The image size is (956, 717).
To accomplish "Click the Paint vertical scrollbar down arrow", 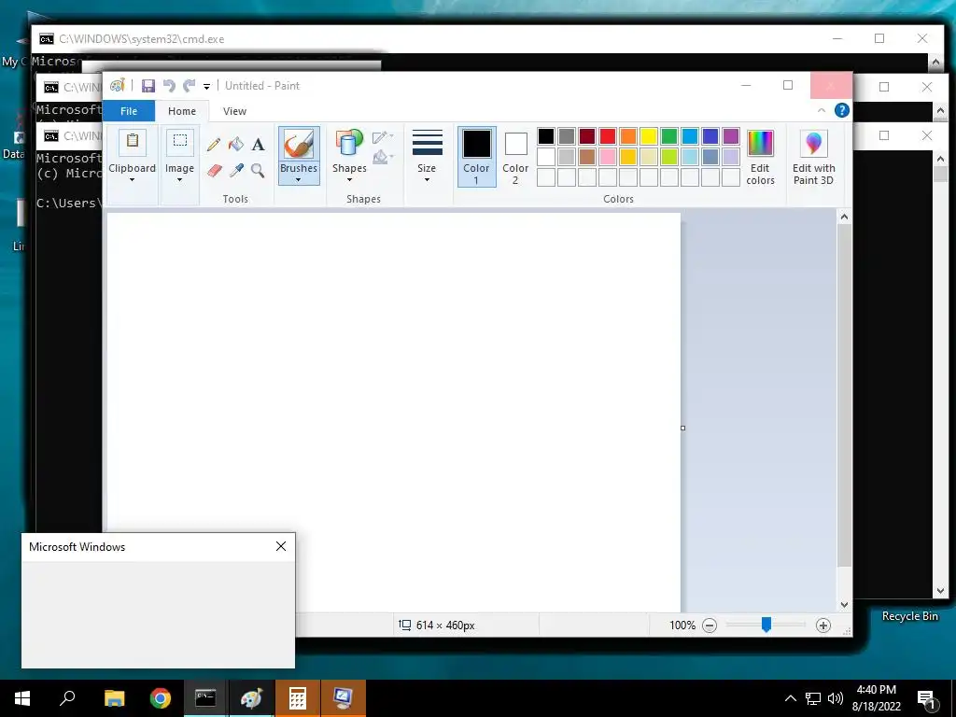I will pyautogui.click(x=844, y=605).
